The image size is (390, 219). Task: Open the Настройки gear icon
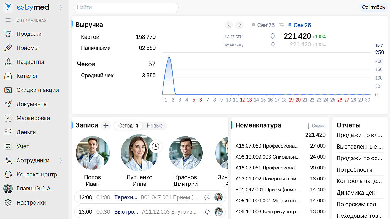point(8,203)
